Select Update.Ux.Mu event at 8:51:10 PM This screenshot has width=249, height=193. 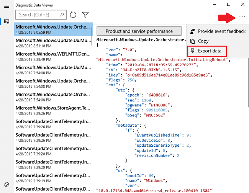point(53,43)
